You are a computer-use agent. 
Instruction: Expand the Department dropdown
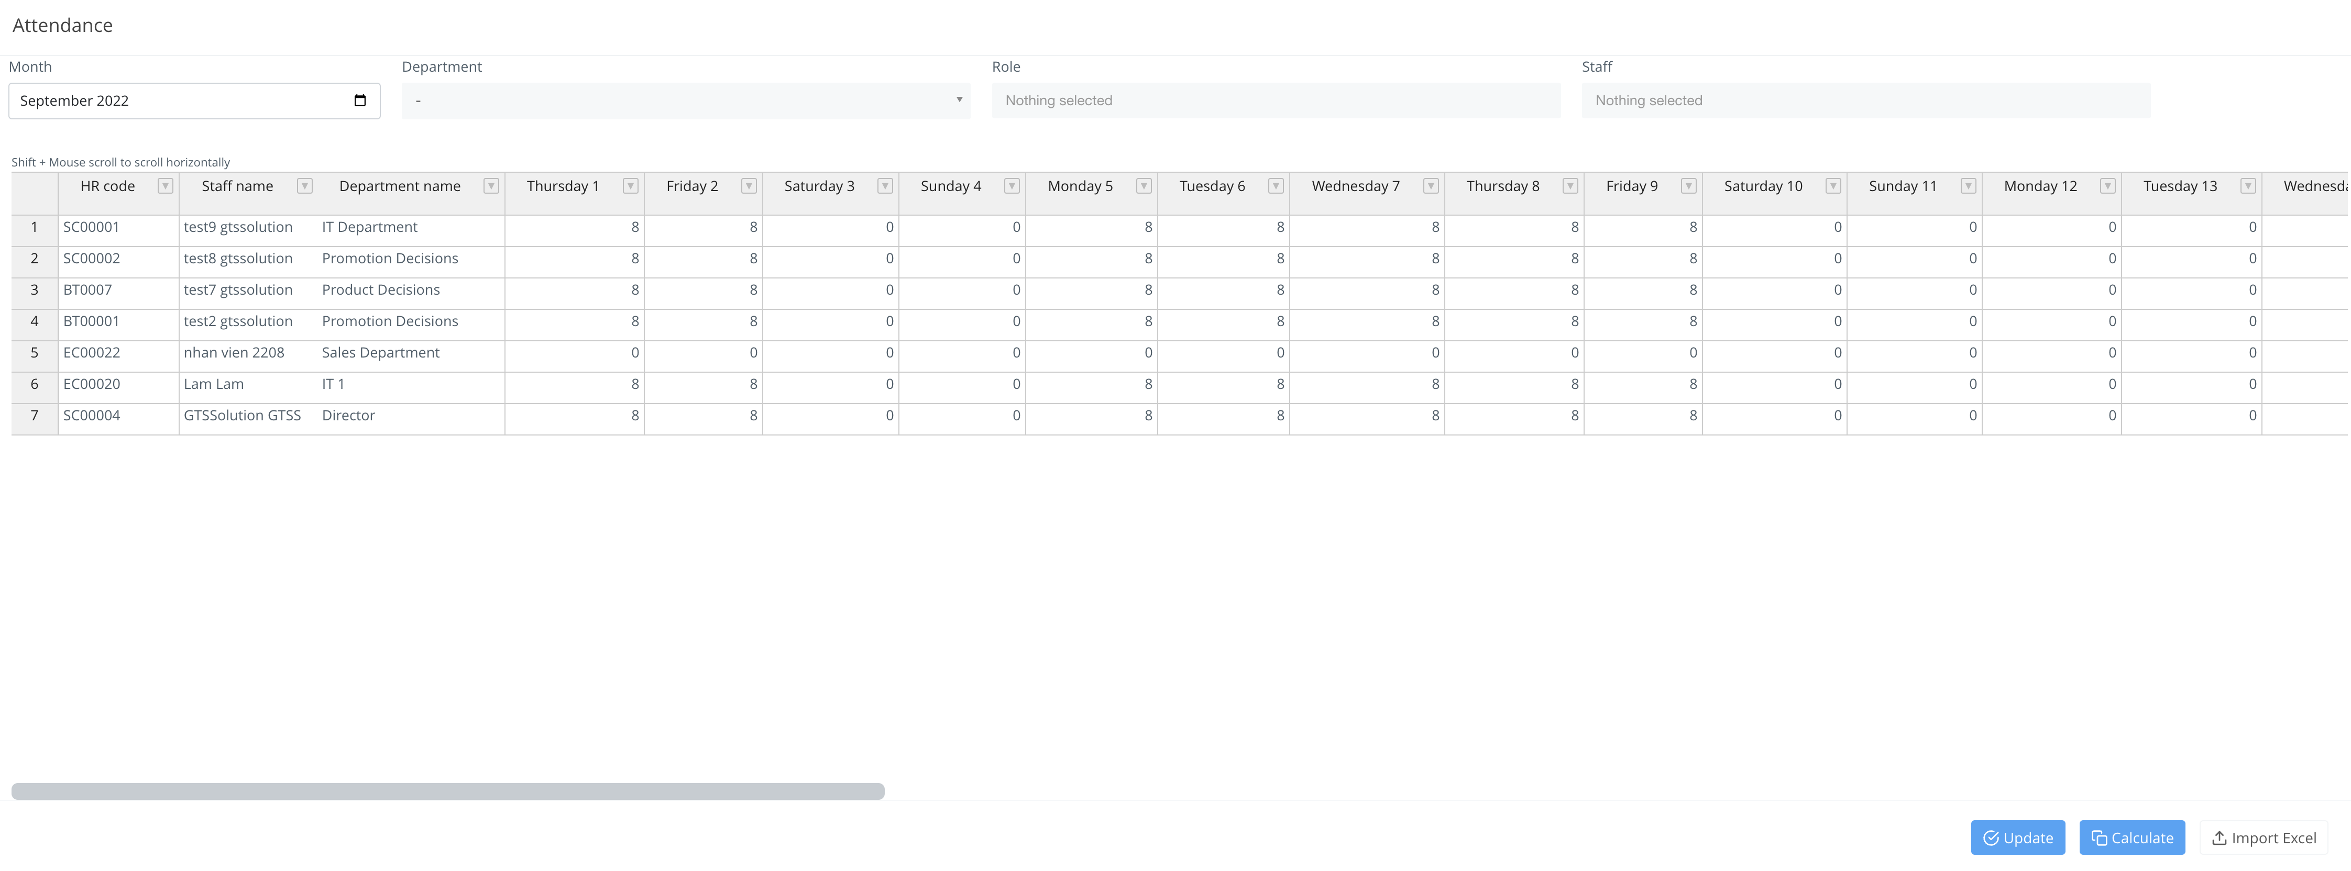pyautogui.click(x=685, y=100)
